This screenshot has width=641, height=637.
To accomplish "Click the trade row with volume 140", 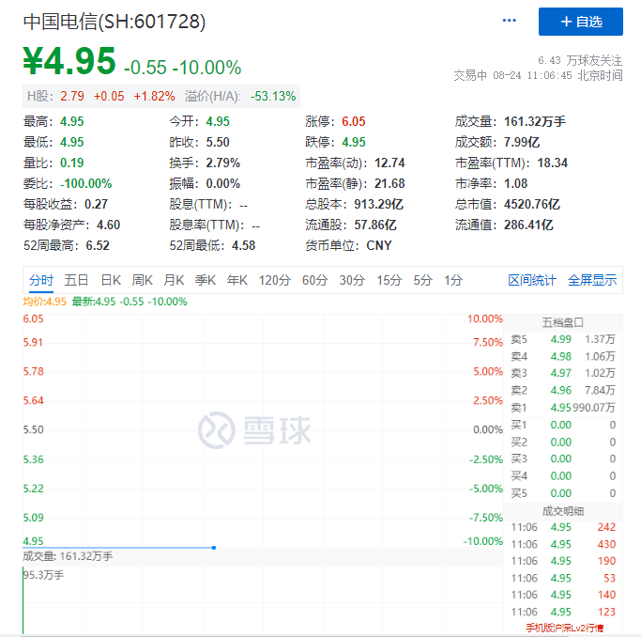I will [x=563, y=595].
